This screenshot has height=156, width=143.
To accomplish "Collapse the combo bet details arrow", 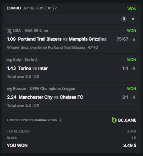I will pyautogui.click(x=133, y=19).
